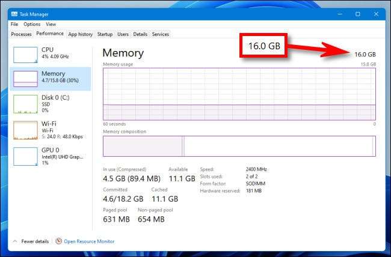Open the File menu
391x257 pixels.
coord(14,24)
